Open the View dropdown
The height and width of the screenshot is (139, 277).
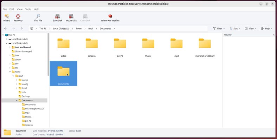click(251, 29)
